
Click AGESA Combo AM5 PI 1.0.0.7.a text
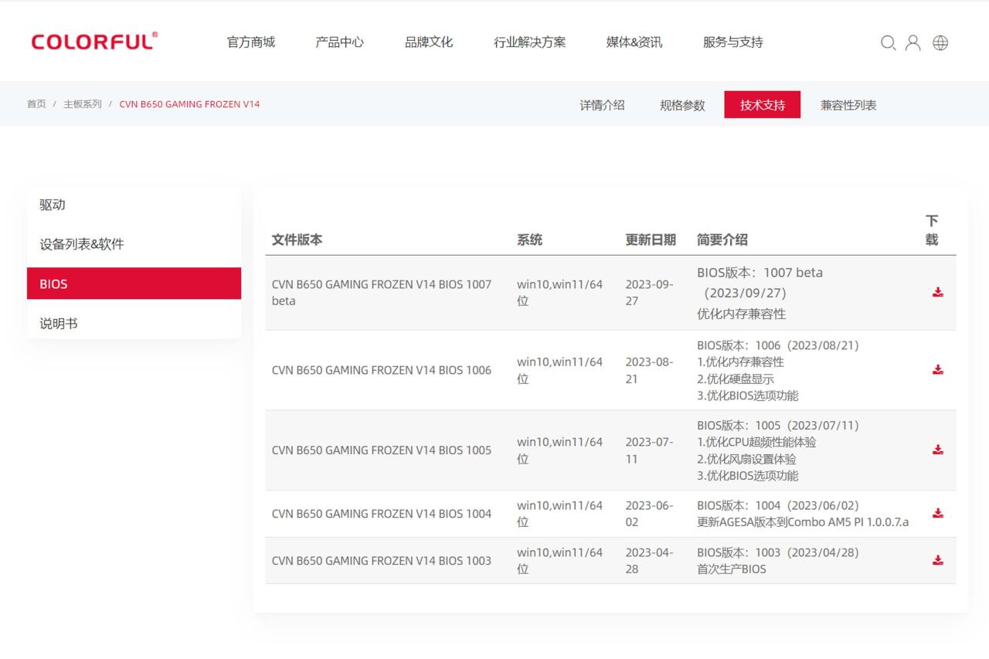(803, 521)
